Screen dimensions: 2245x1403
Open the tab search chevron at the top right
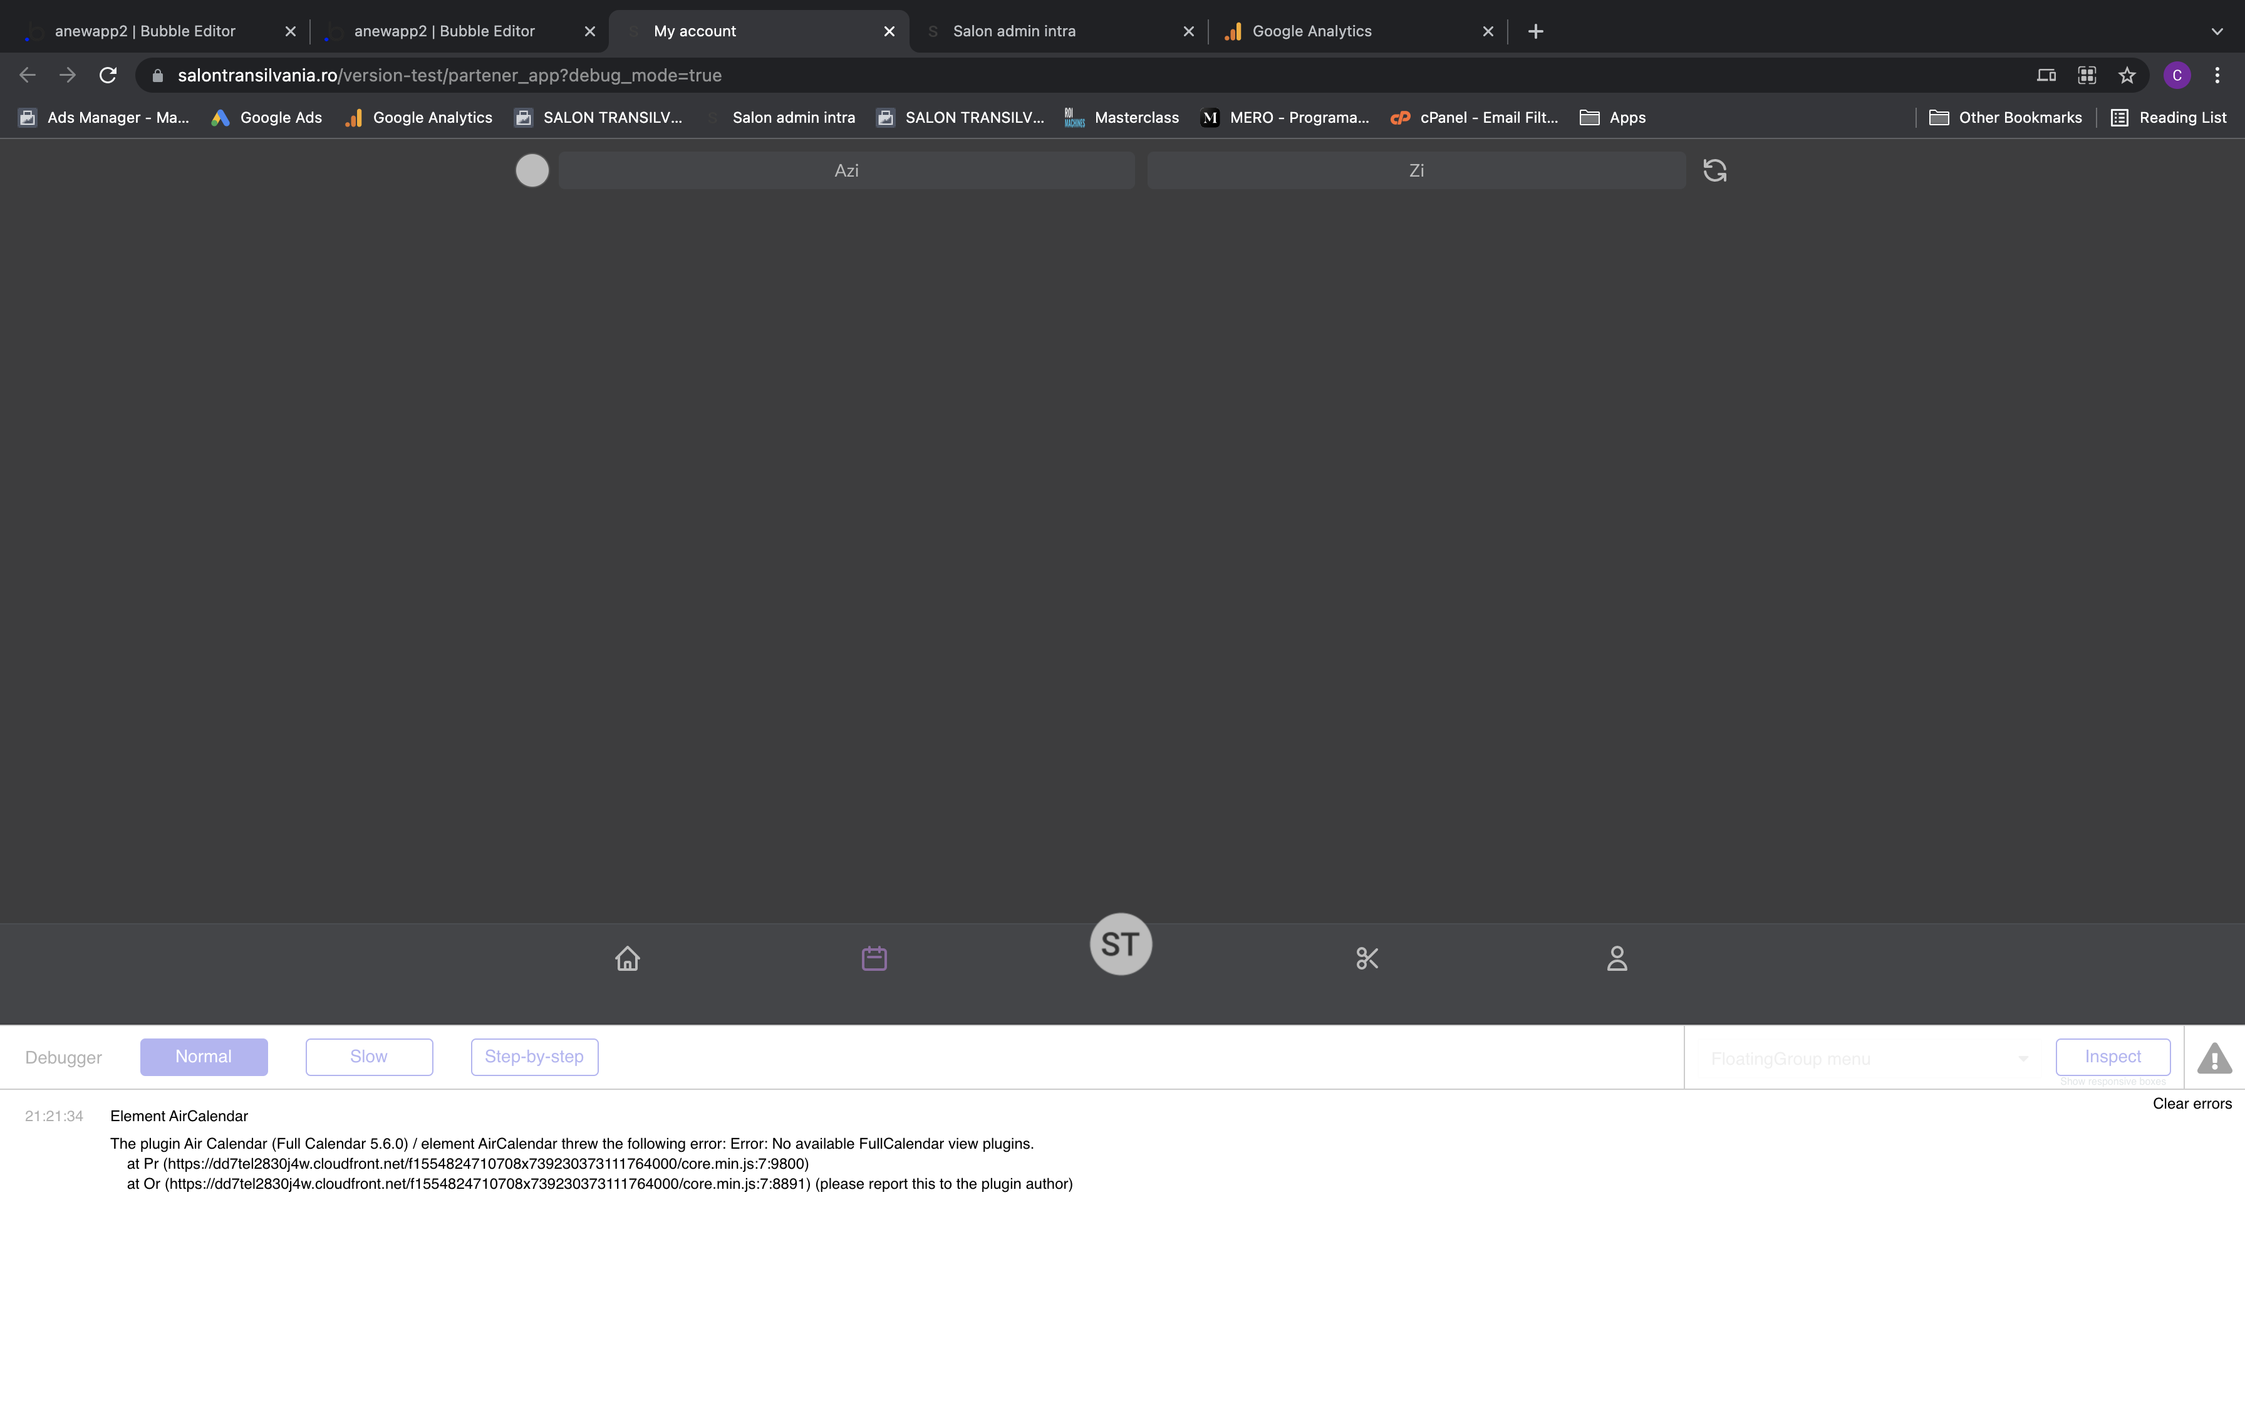point(2217,31)
